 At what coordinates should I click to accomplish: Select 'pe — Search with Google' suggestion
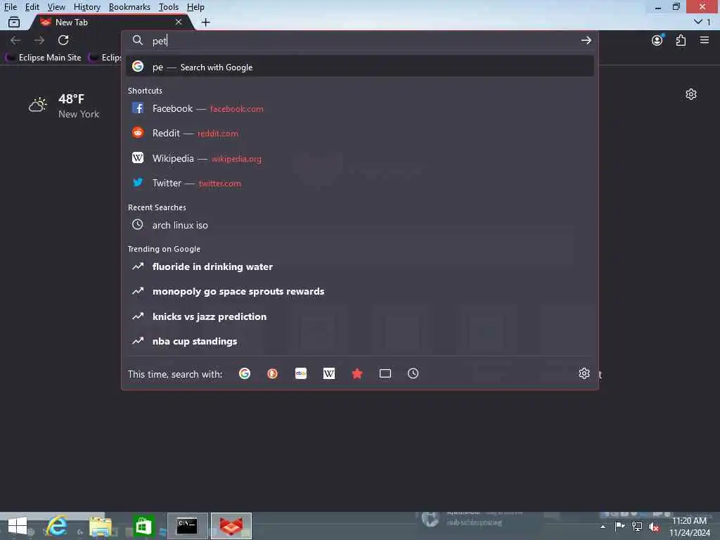(360, 67)
